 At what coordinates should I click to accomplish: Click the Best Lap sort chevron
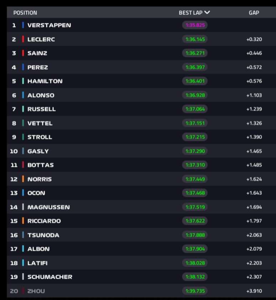(x=207, y=12)
